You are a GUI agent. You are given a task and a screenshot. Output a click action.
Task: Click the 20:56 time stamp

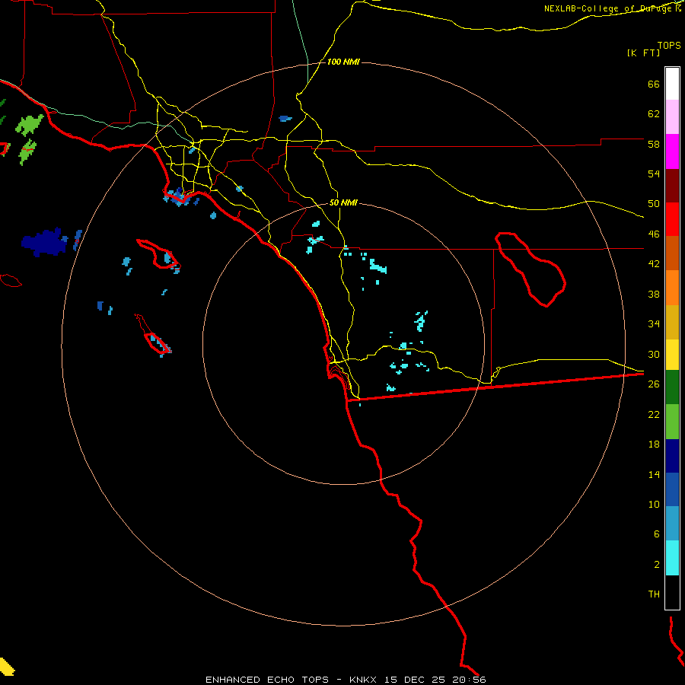pyautogui.click(x=467, y=680)
